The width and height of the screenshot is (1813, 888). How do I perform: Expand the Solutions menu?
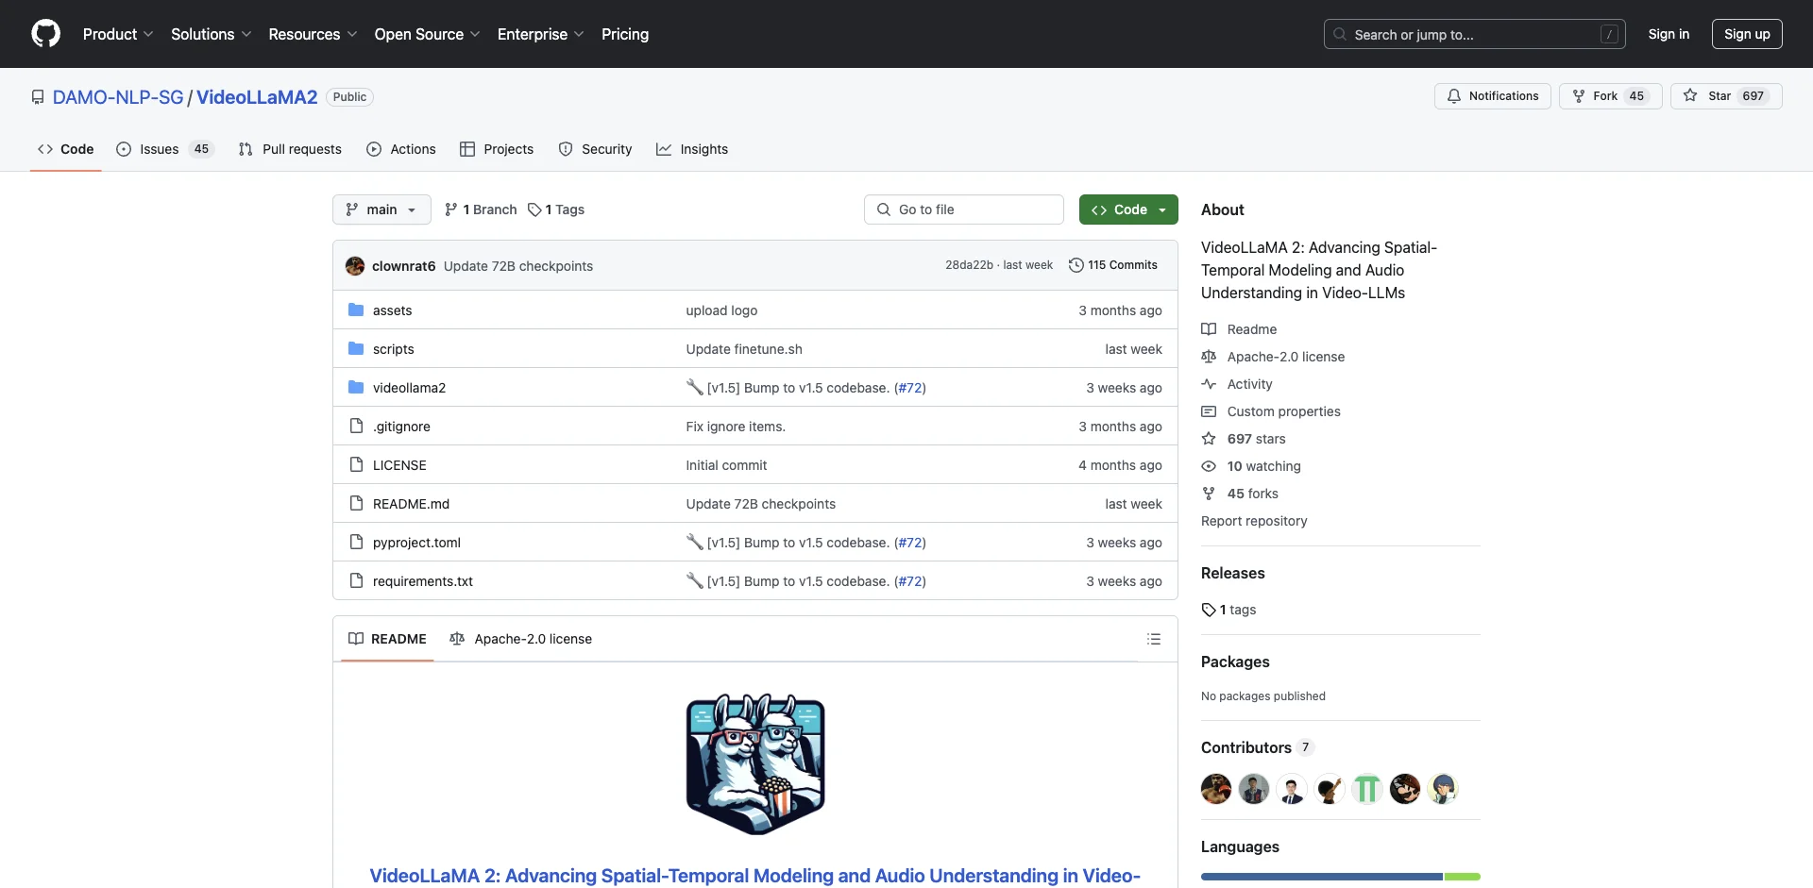click(211, 34)
